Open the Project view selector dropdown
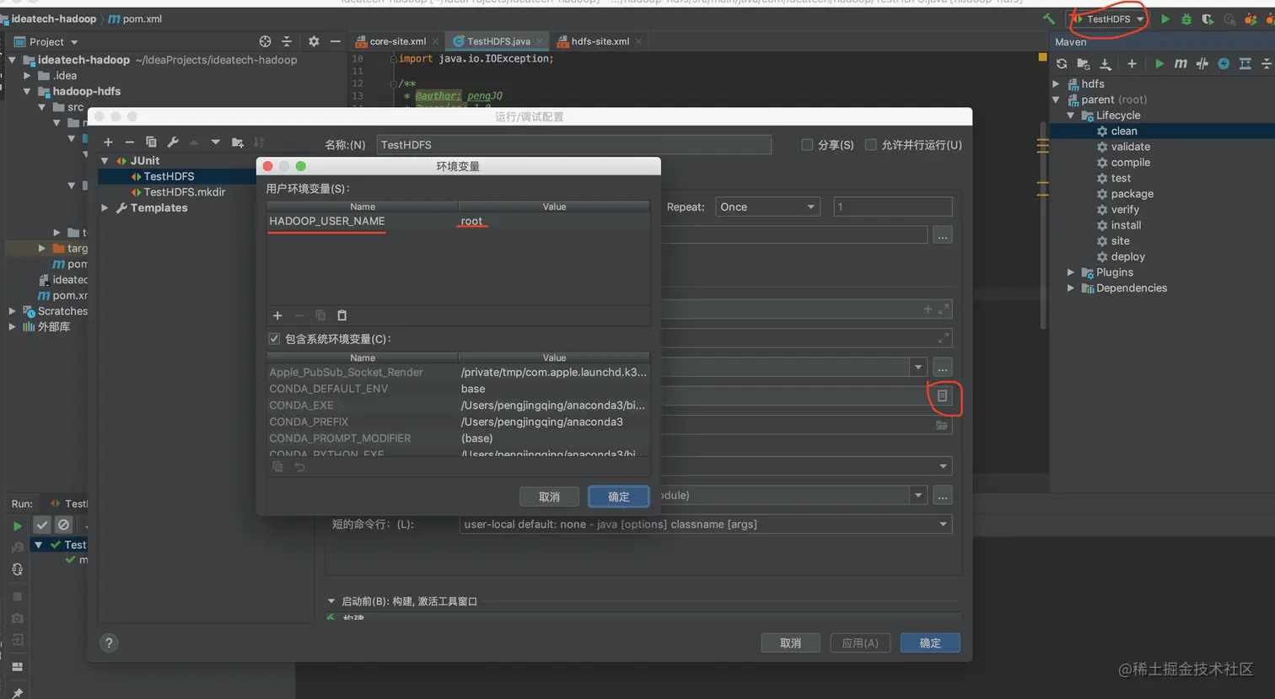Screen dimensions: 1275x699 (x=46, y=42)
